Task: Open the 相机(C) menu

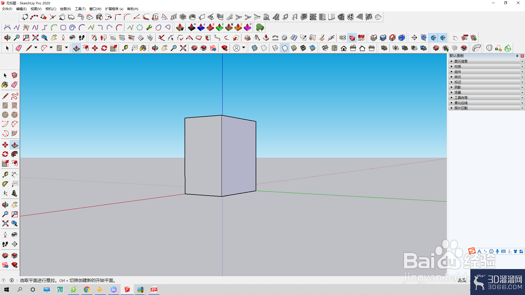Action: pos(51,9)
